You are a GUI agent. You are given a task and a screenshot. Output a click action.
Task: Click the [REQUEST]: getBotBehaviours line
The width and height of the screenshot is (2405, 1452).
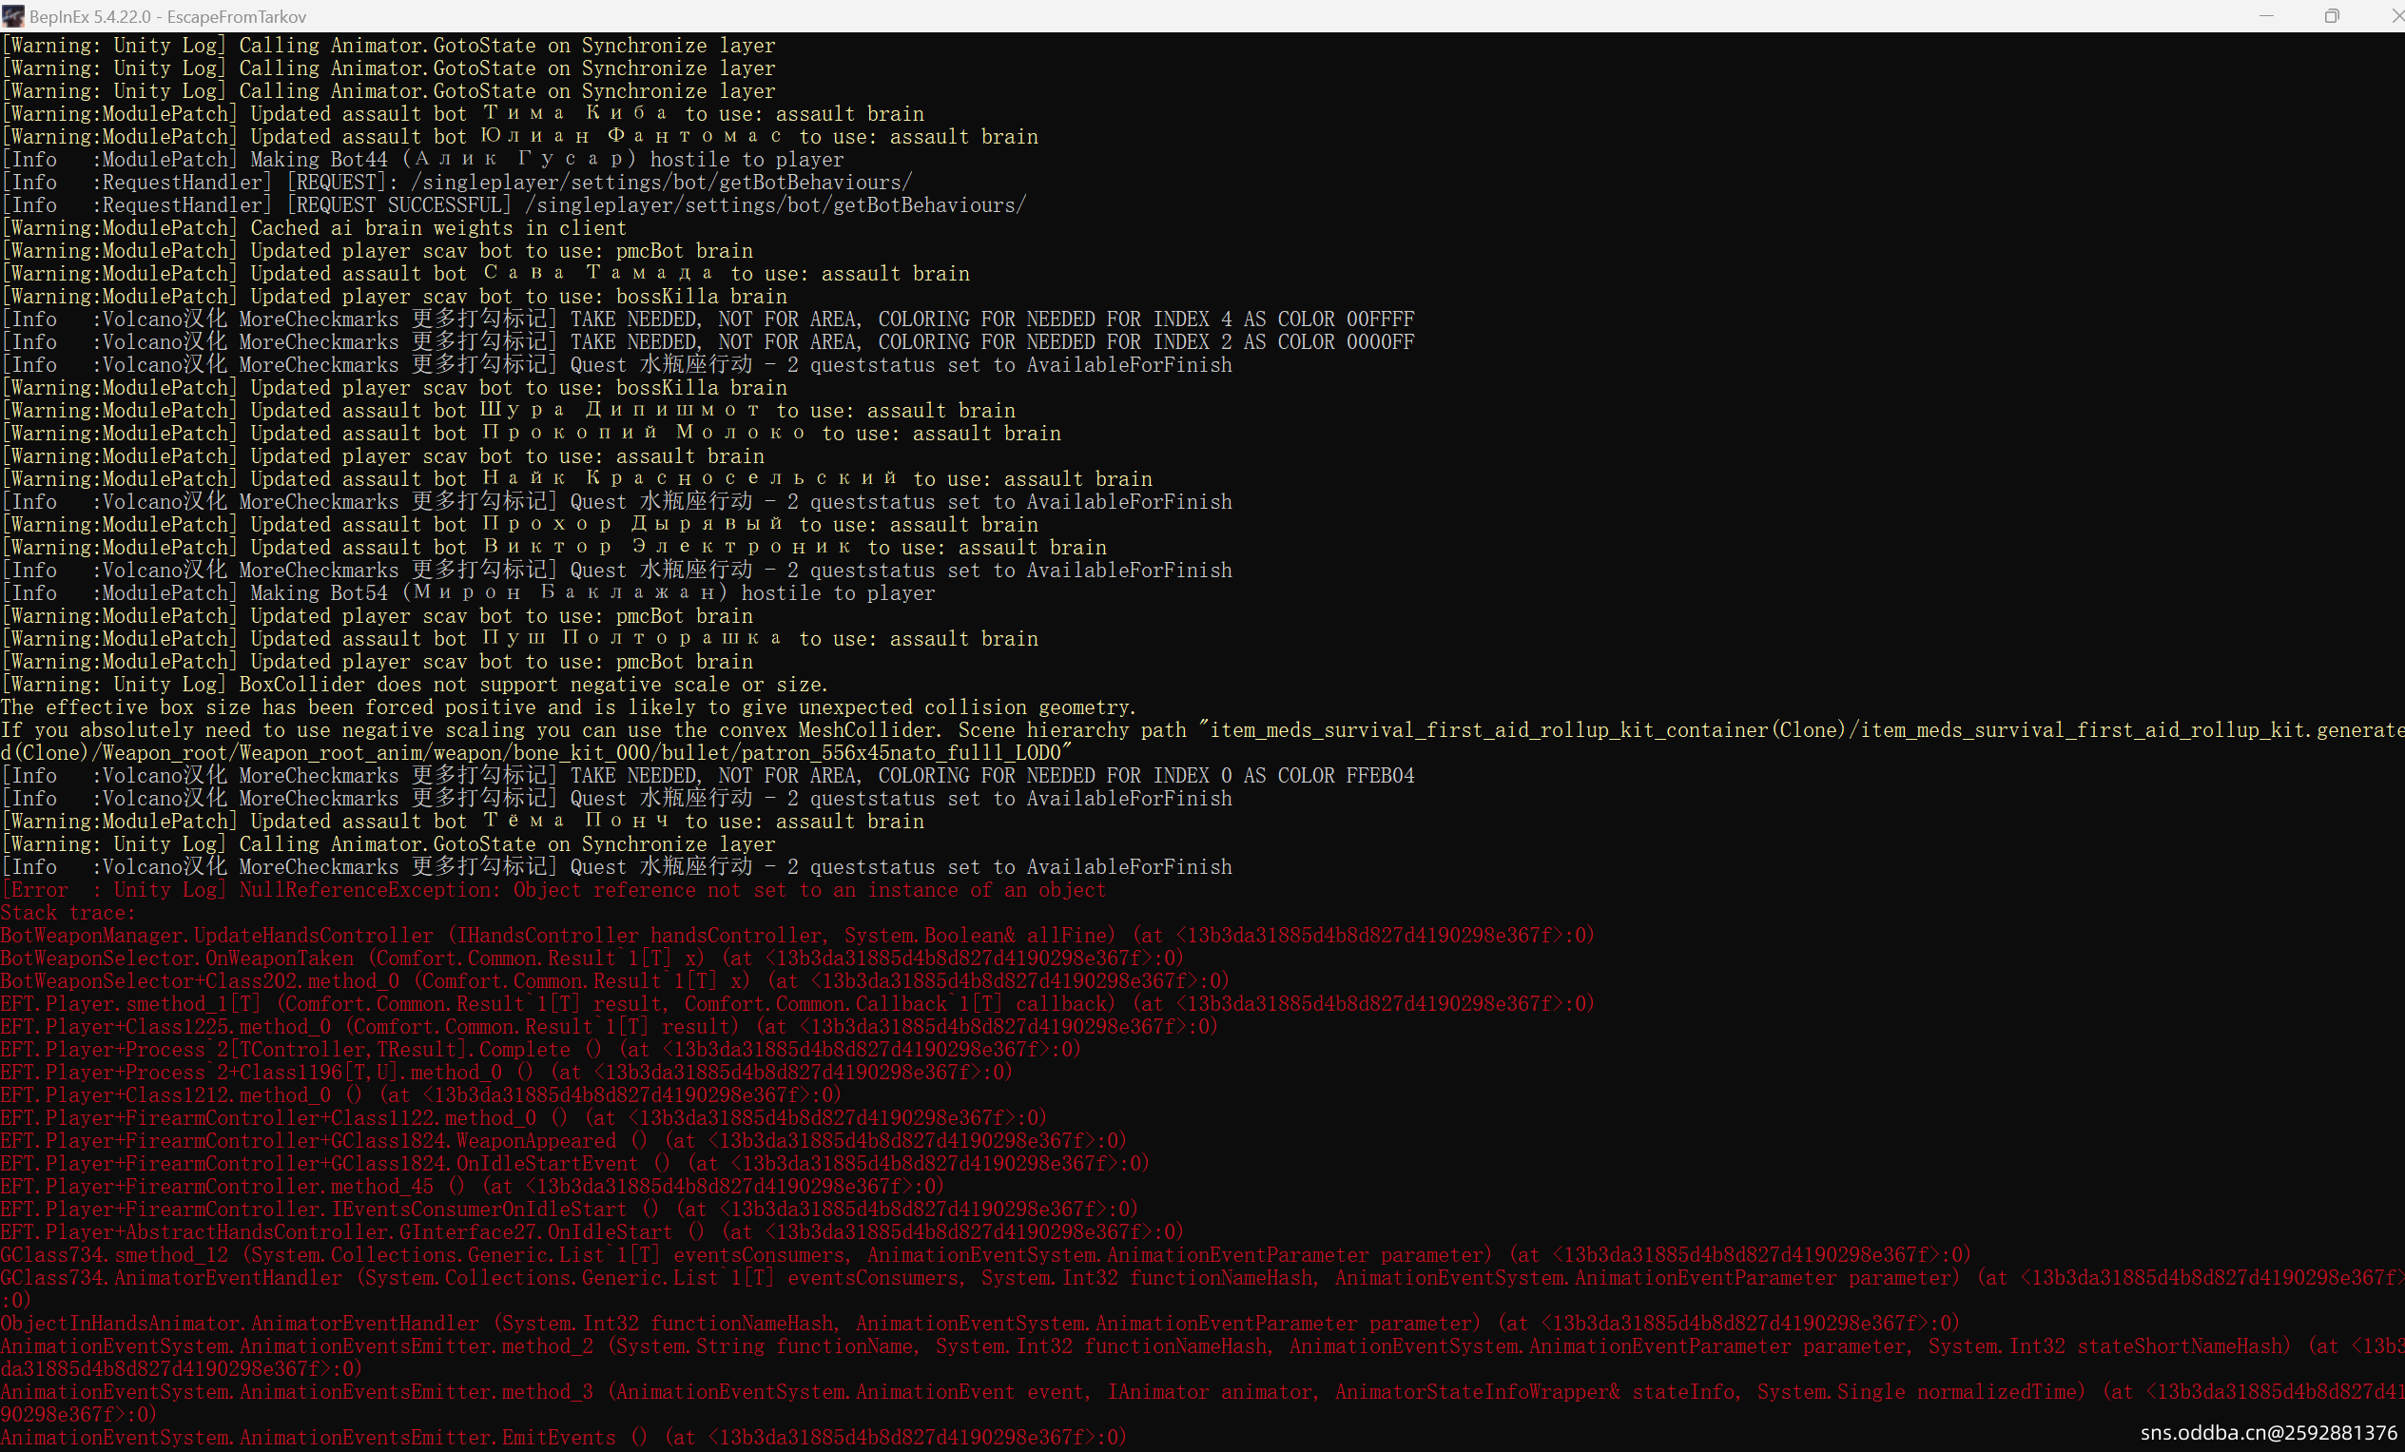click(x=456, y=183)
